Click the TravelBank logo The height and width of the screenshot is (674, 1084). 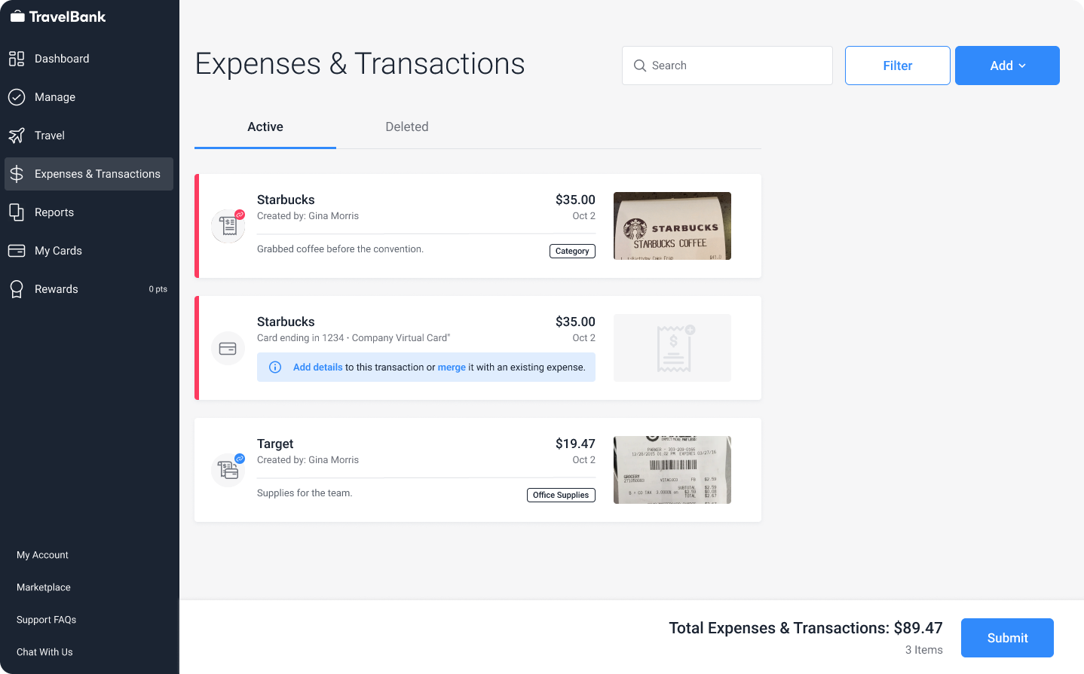tap(58, 17)
